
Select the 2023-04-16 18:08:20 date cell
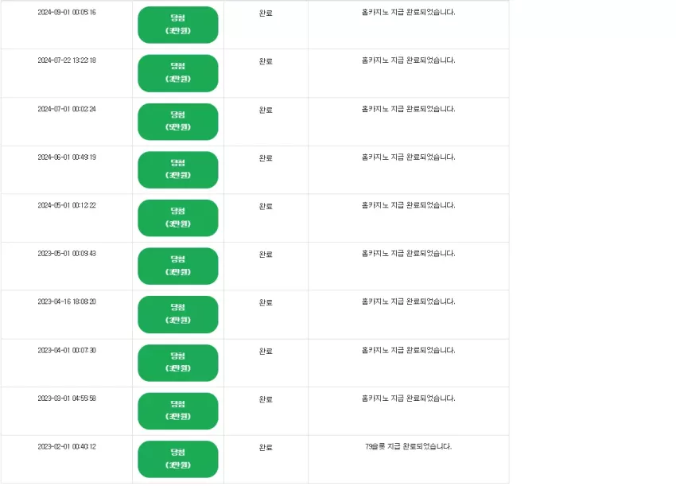pyautogui.click(x=67, y=301)
